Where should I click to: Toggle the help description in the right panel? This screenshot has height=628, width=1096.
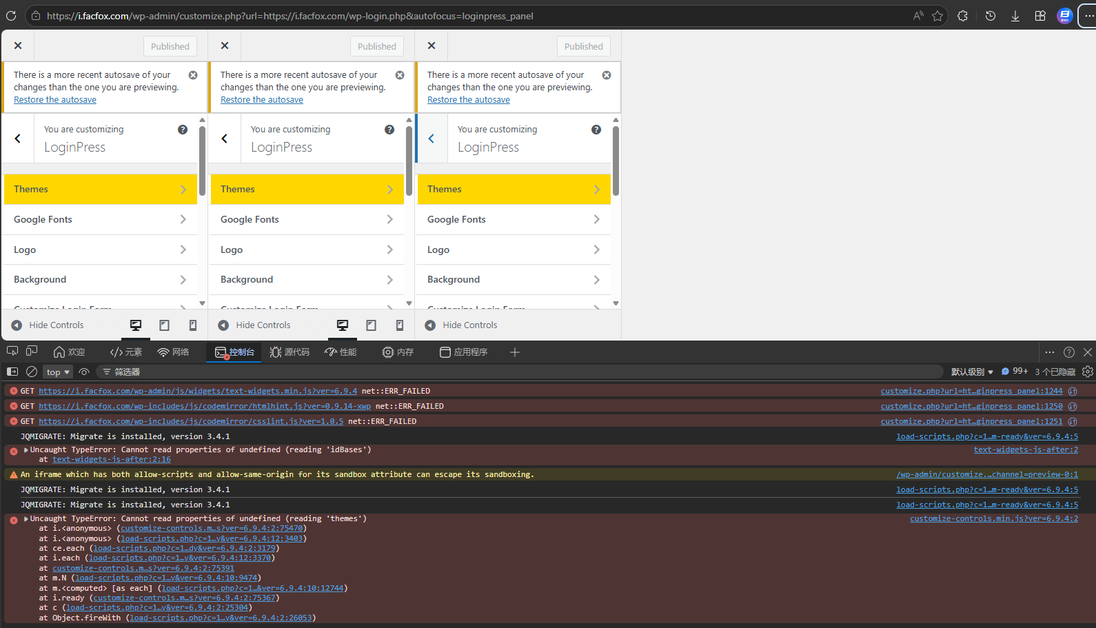596,130
